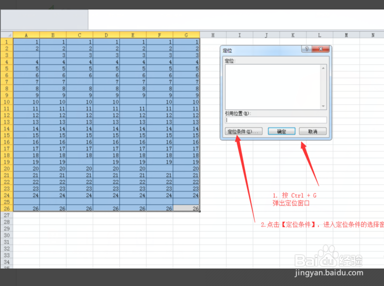Select row 7 header
The height and width of the screenshot is (286, 384).
(6, 82)
